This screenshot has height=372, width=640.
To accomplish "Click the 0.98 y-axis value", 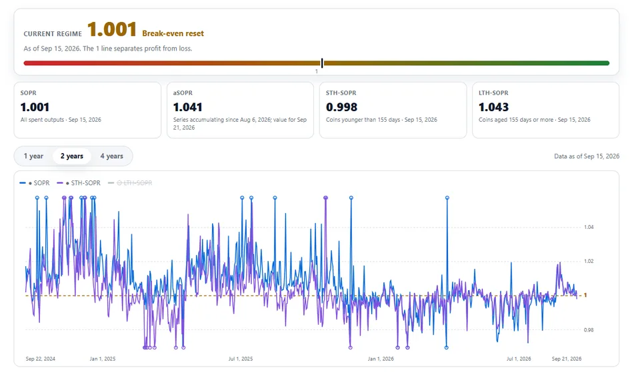I will point(589,330).
